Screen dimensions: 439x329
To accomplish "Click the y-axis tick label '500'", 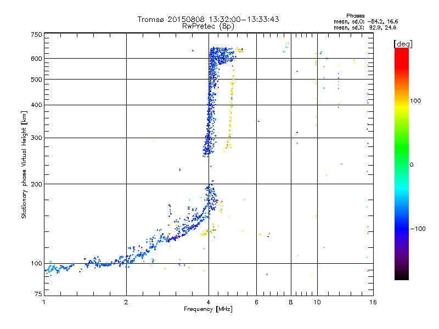I will pos(36,80).
